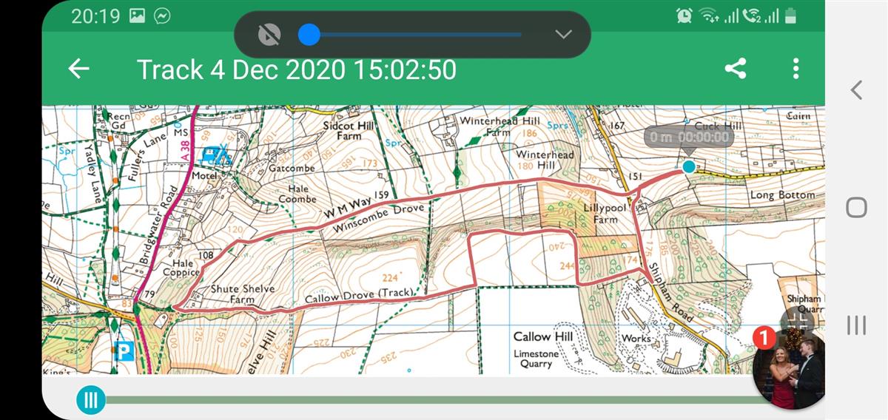Click the blue volume slider knob

tap(309, 34)
